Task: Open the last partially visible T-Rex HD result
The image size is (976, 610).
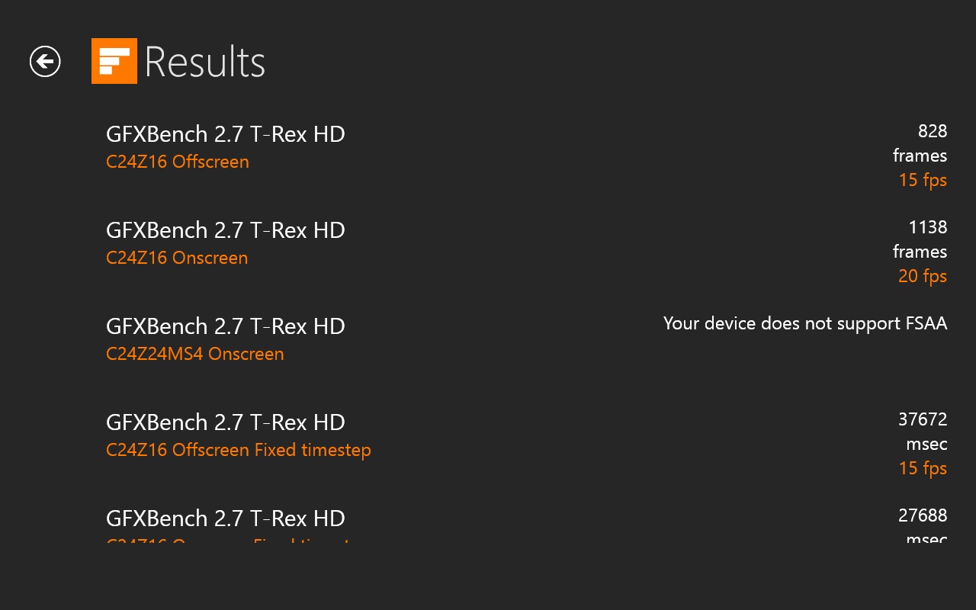Action: pos(226,518)
